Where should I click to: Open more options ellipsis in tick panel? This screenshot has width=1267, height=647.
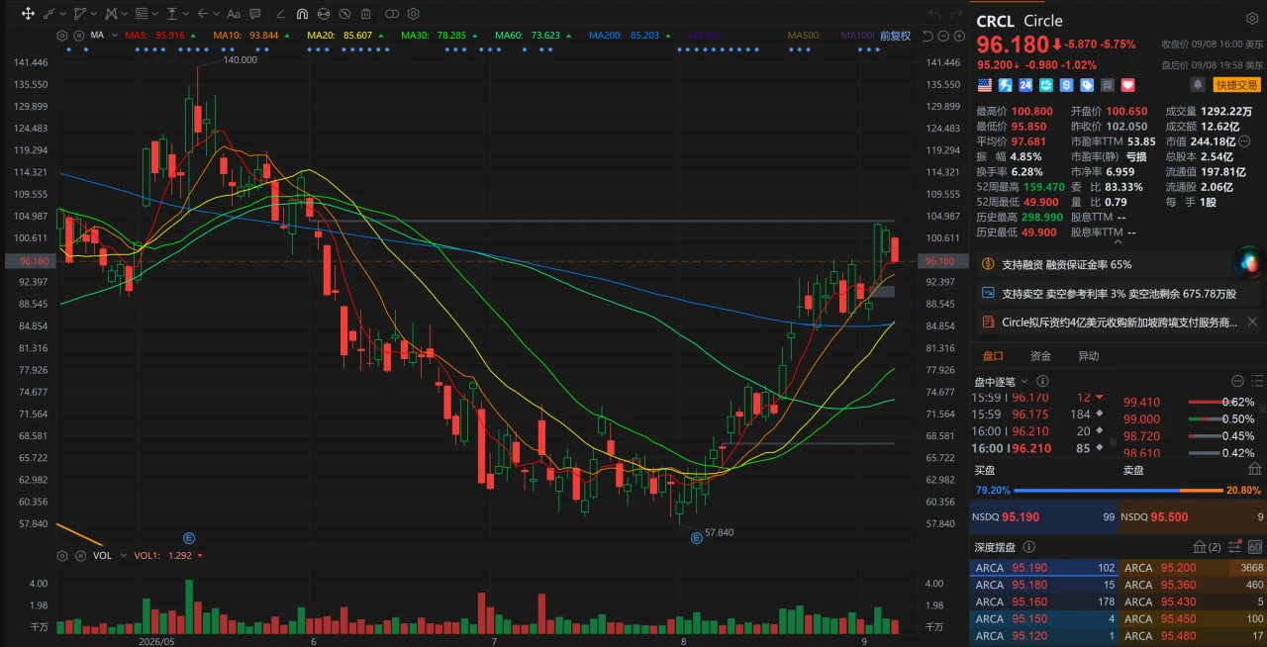(x=1237, y=382)
